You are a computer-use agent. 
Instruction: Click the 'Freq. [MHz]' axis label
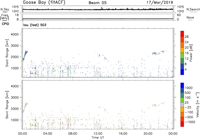coord(4,17)
